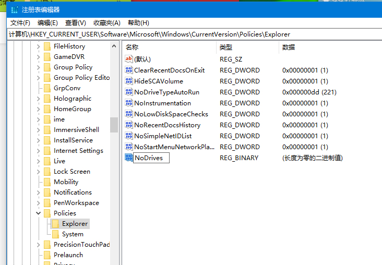Image resolution: width=382 pixels, height=265 pixels.
Task: Expand the ImmersiveShell key
Action: point(38,130)
